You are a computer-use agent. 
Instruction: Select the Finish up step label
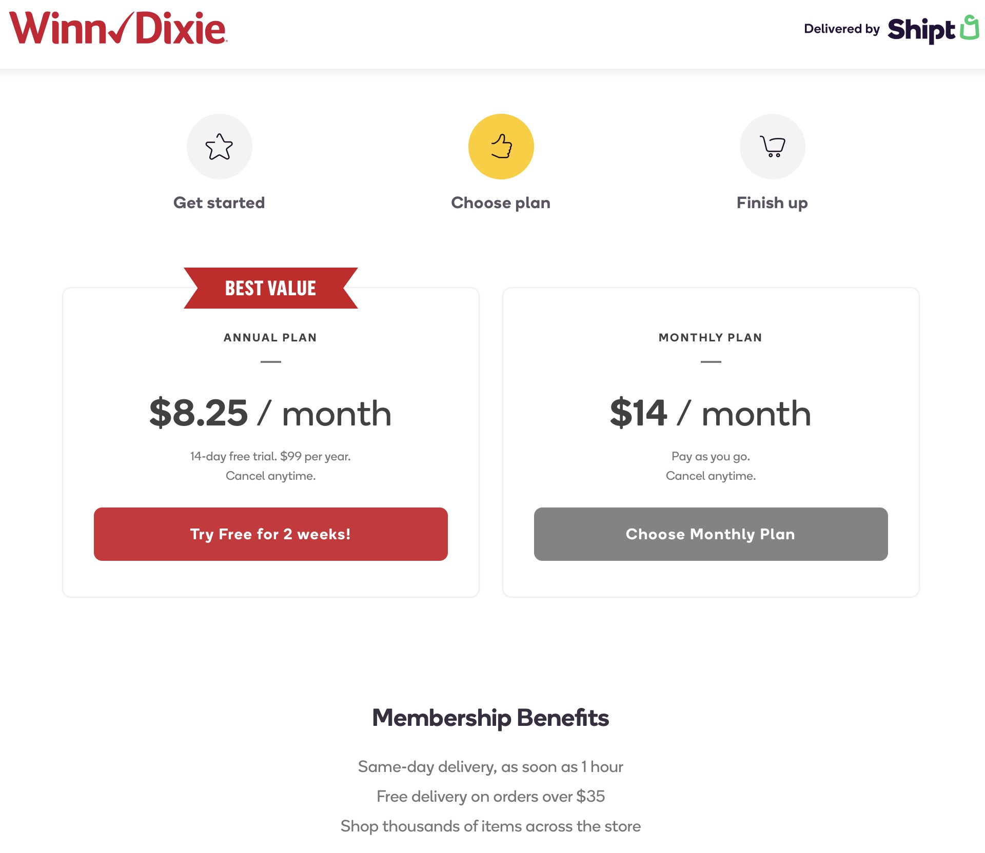click(772, 203)
